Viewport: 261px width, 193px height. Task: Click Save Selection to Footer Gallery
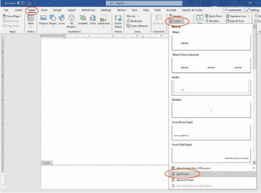click(212, 186)
